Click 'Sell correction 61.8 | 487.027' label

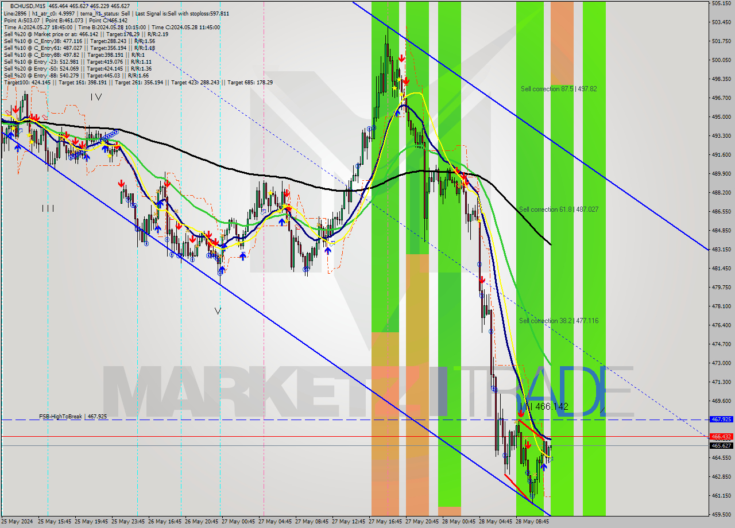pyautogui.click(x=559, y=209)
